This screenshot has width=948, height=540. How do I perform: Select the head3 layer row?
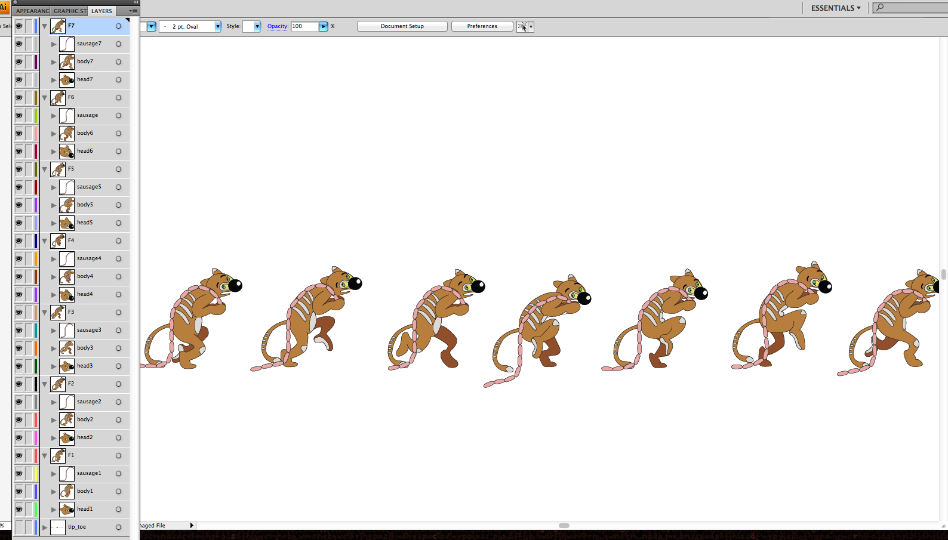tap(85, 366)
